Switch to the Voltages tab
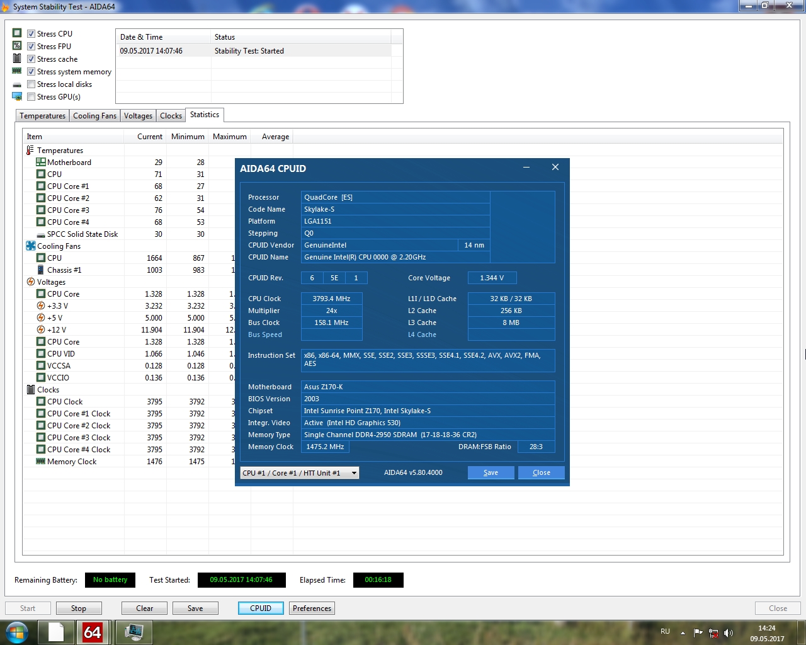 tap(138, 116)
